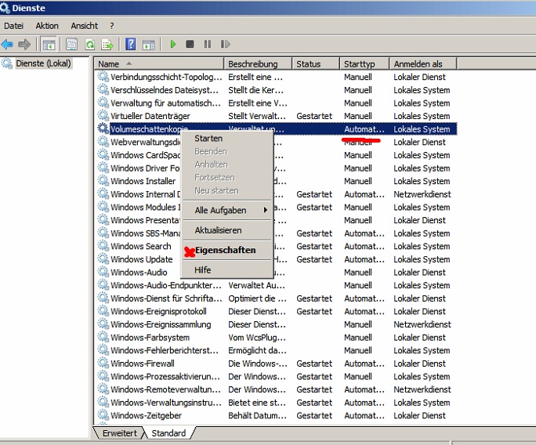This screenshot has width=536, height=445.
Task: Select Windows-Dienst für Schrifta... service
Action: tap(166, 298)
